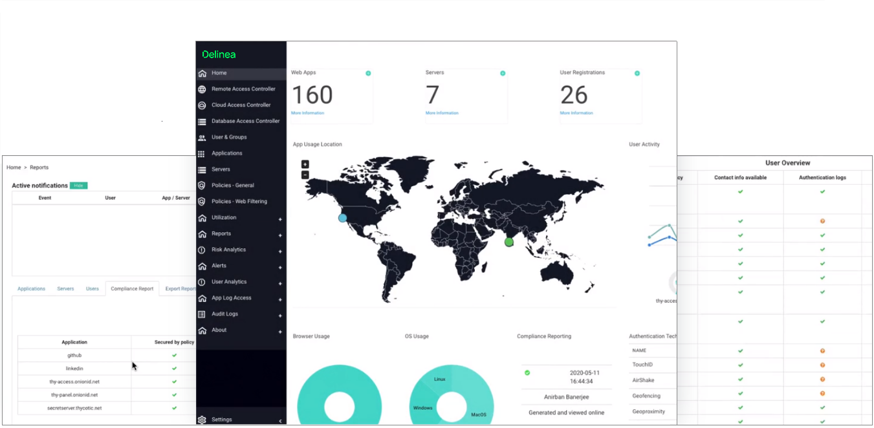Click thy-panel.onionid.net application cell
Image resolution: width=874 pixels, height=428 pixels.
click(74, 395)
